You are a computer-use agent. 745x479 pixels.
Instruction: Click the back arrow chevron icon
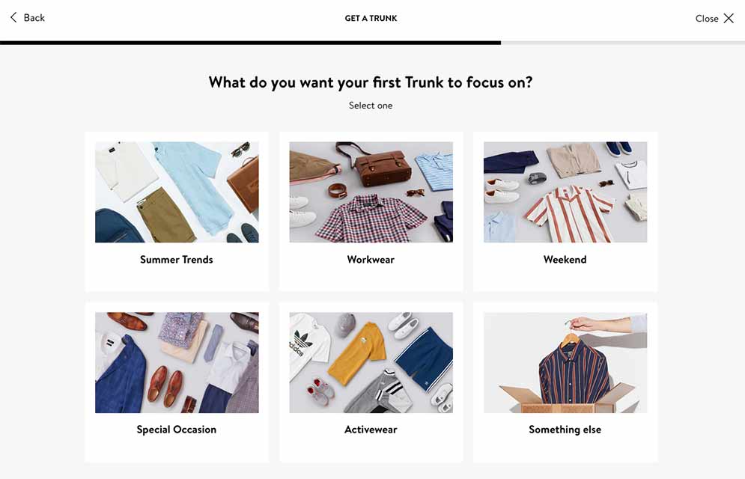tap(13, 17)
